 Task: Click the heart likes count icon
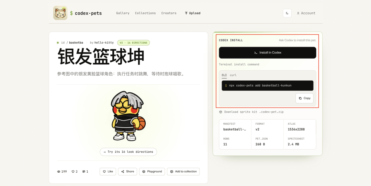click(x=73, y=172)
